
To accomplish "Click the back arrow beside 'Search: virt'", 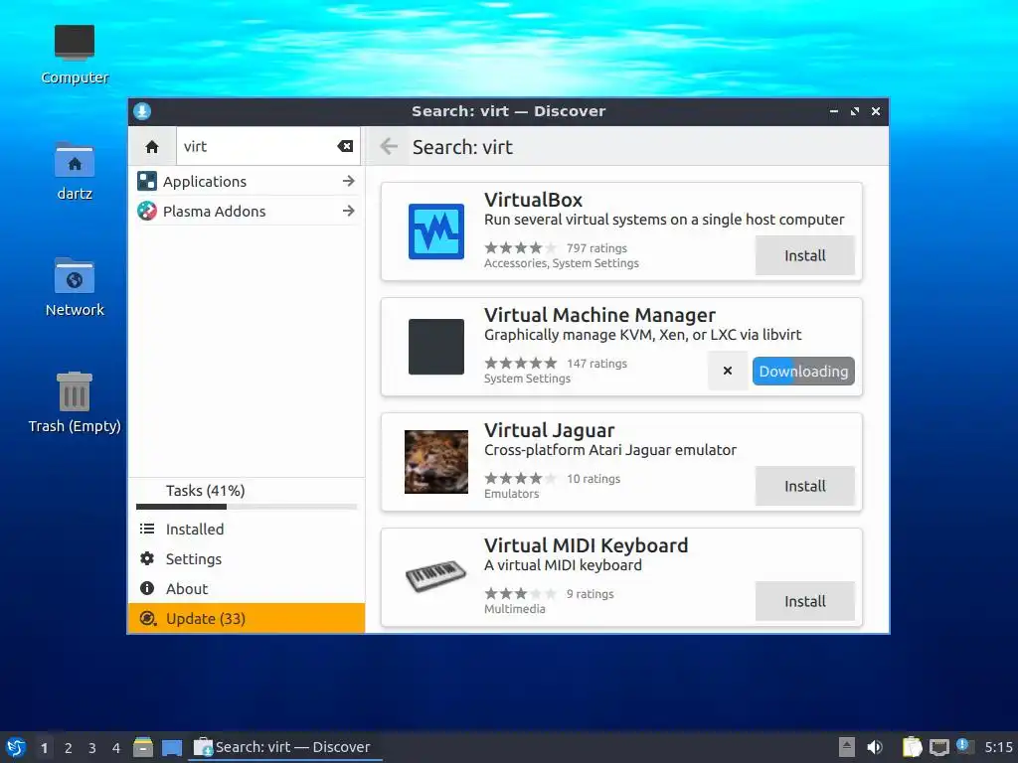I will click(x=389, y=147).
